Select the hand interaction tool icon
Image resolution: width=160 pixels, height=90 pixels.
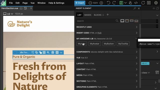point(130,3)
